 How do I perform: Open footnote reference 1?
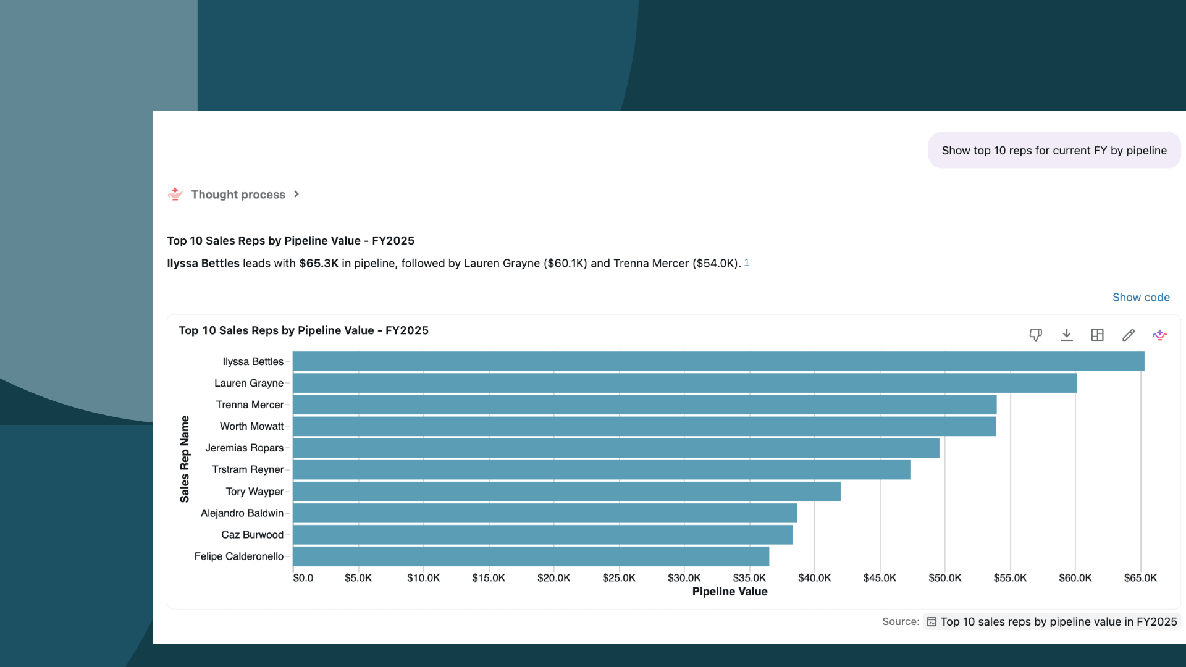point(746,262)
